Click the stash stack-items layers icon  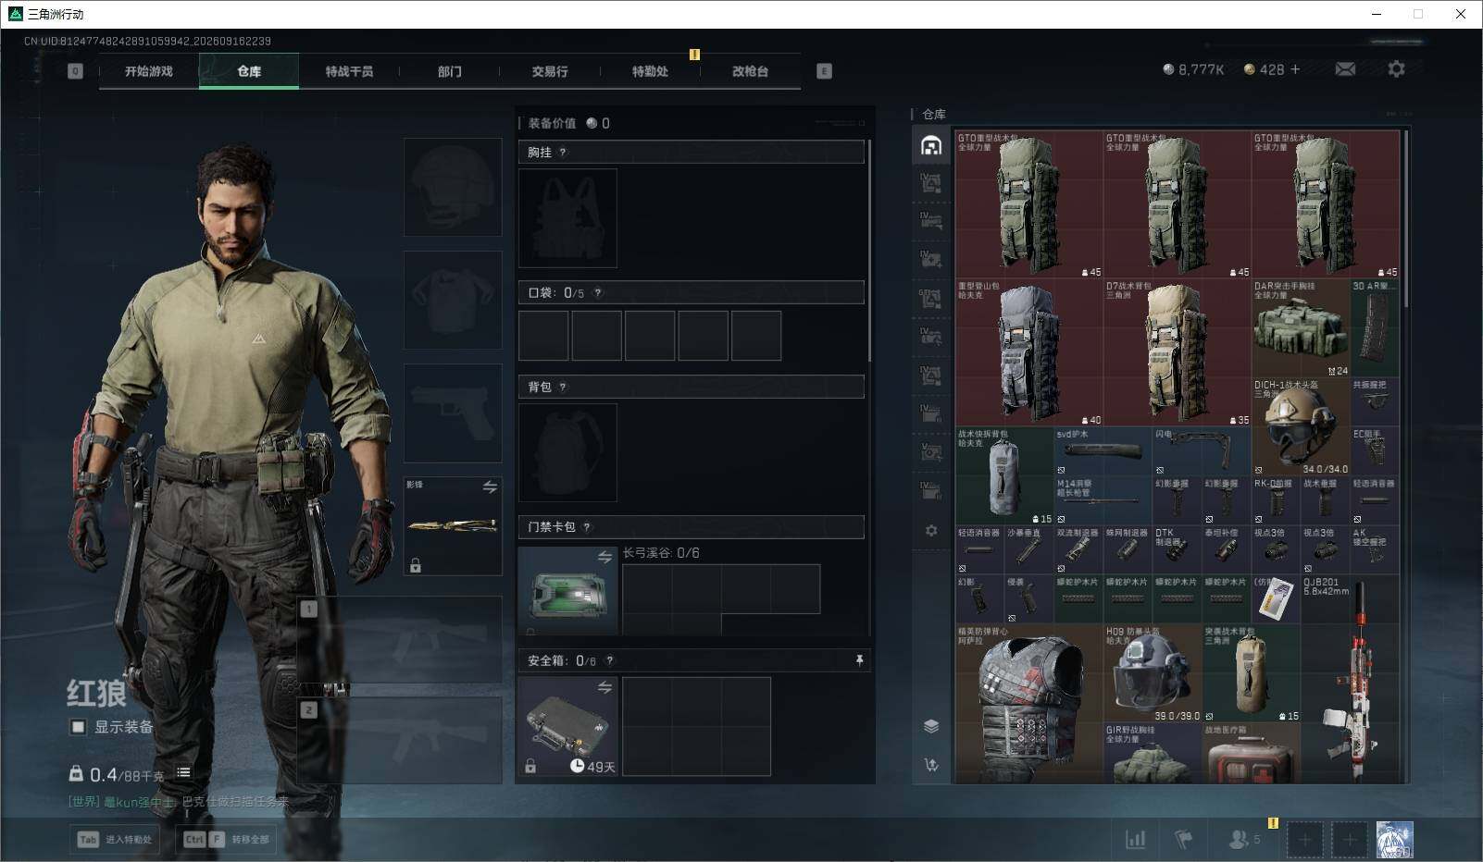[x=931, y=726]
